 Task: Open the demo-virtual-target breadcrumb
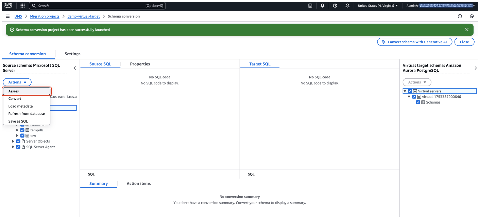[84, 16]
